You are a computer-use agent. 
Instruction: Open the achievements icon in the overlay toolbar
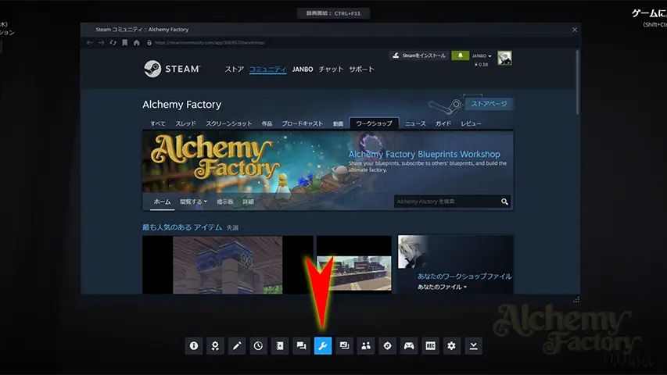(x=216, y=345)
